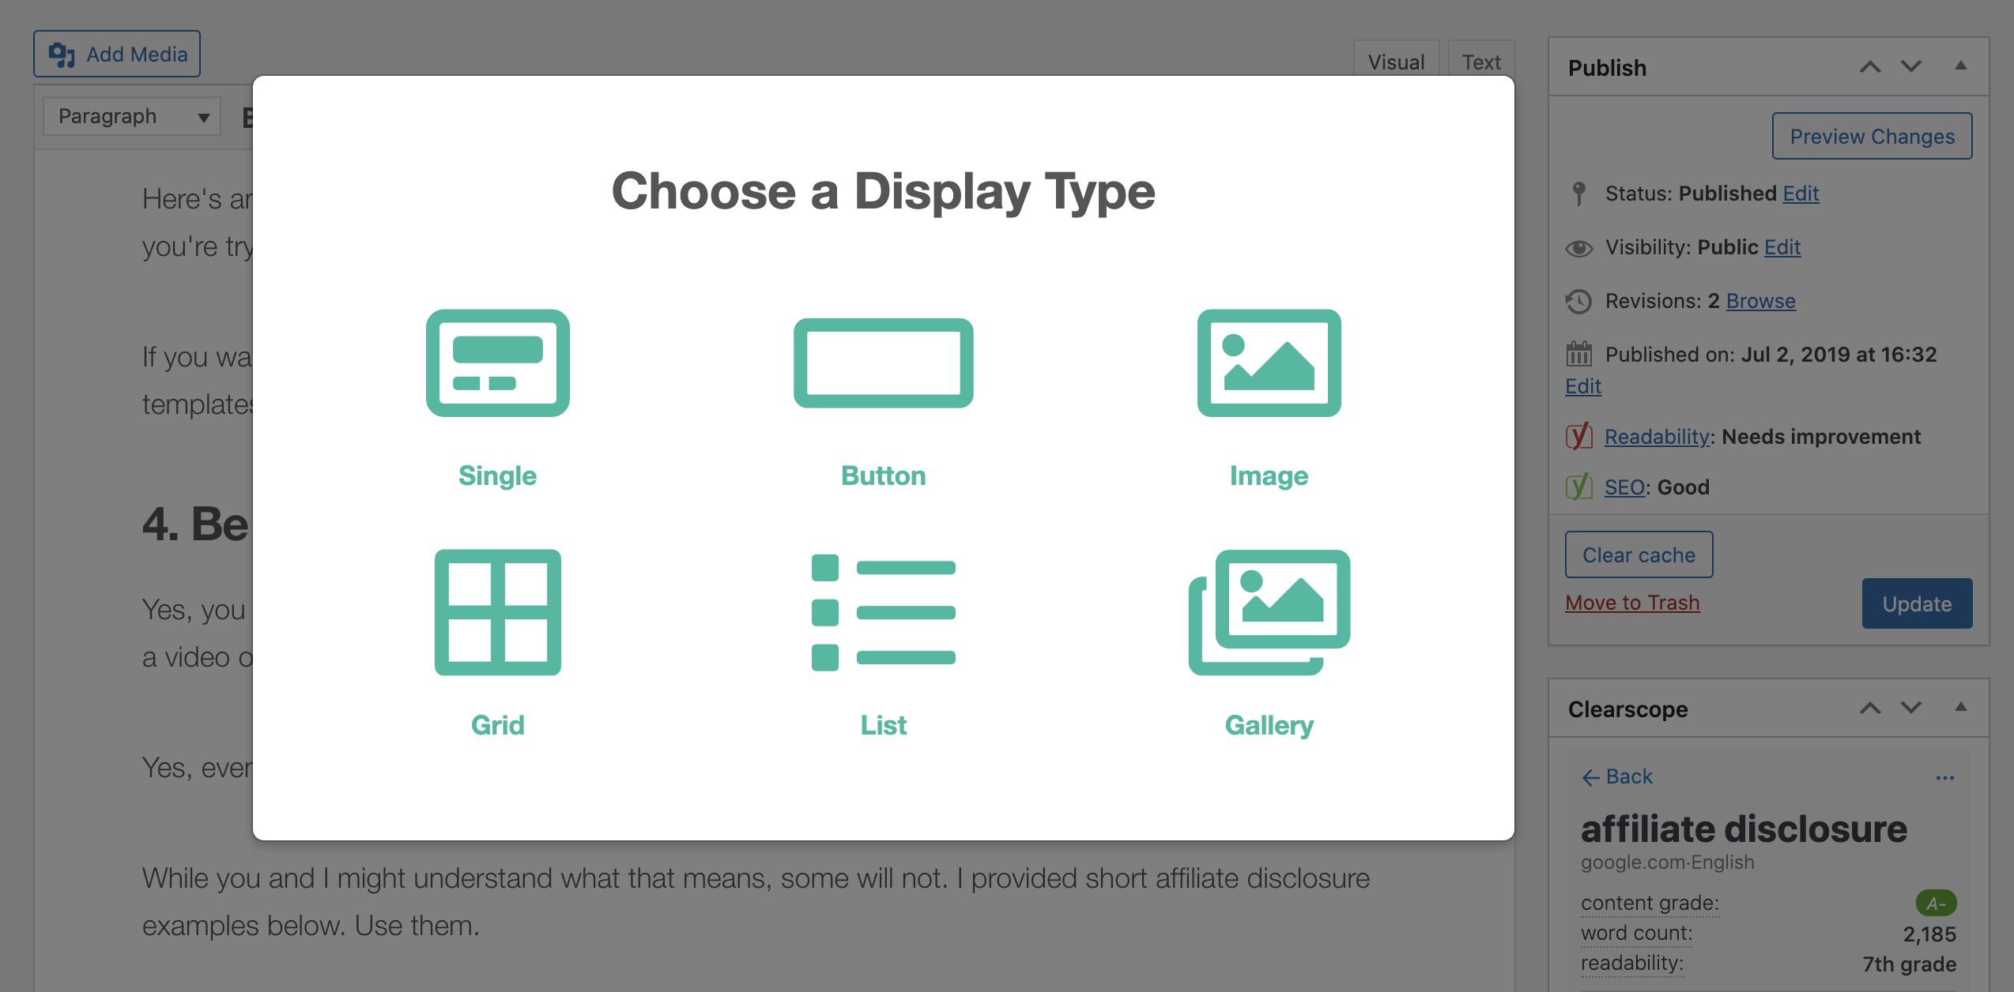Viewport: 2014px width, 992px height.
Task: Move Clearscope panel up
Action: click(x=1869, y=708)
